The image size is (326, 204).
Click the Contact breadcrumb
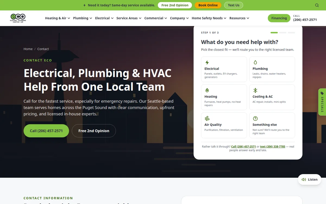[43, 49]
